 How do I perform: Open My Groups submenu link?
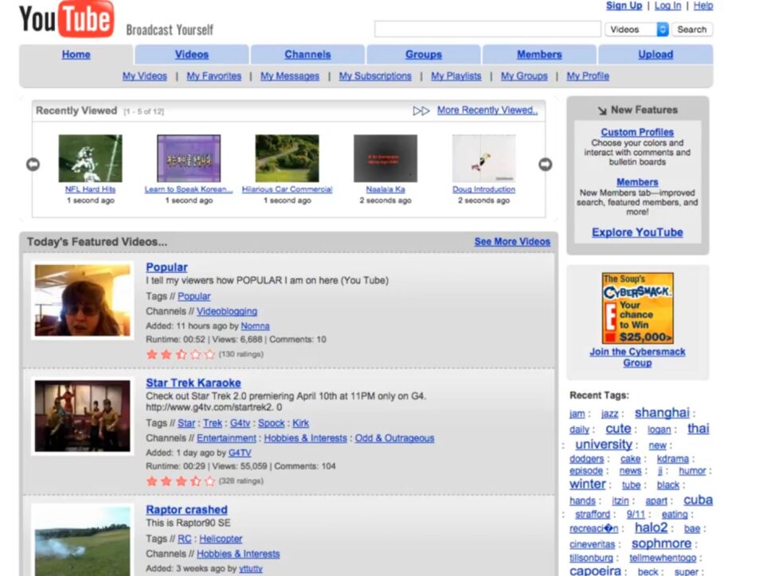pos(524,76)
